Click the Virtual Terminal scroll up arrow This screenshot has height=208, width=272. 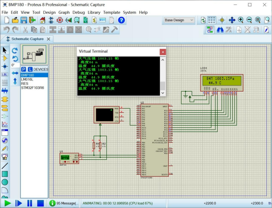pos(163,60)
